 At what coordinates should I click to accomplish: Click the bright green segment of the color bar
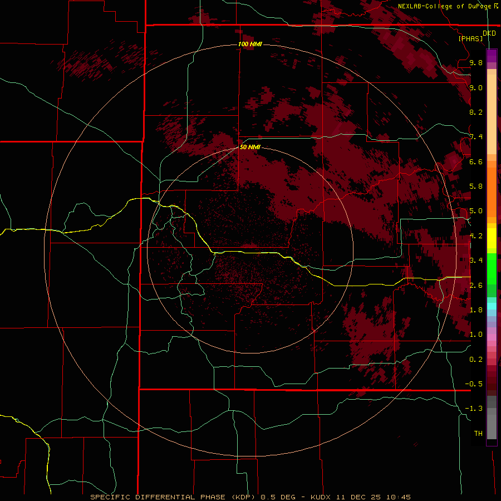pos(492,269)
